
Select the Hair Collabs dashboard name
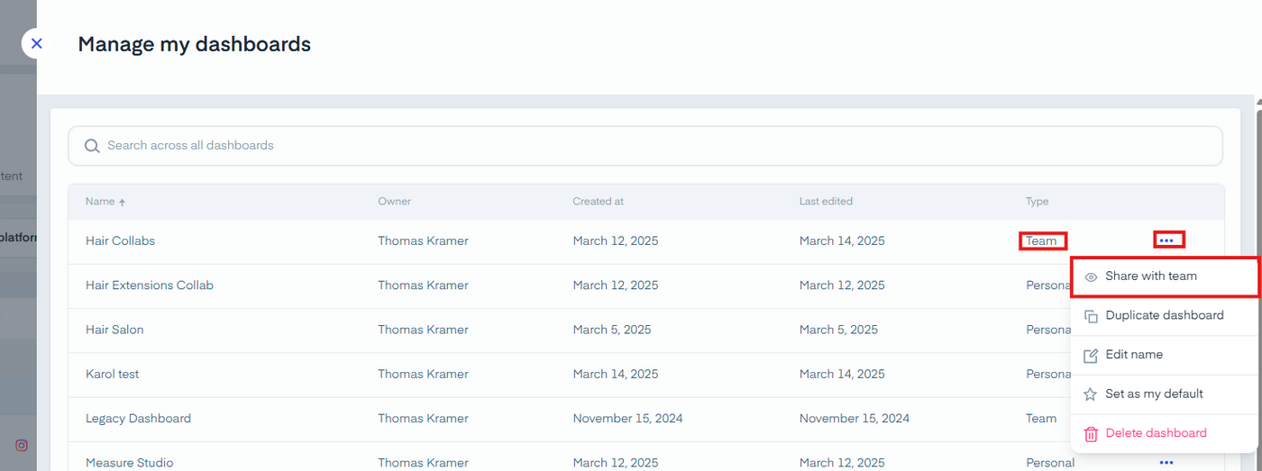click(120, 241)
